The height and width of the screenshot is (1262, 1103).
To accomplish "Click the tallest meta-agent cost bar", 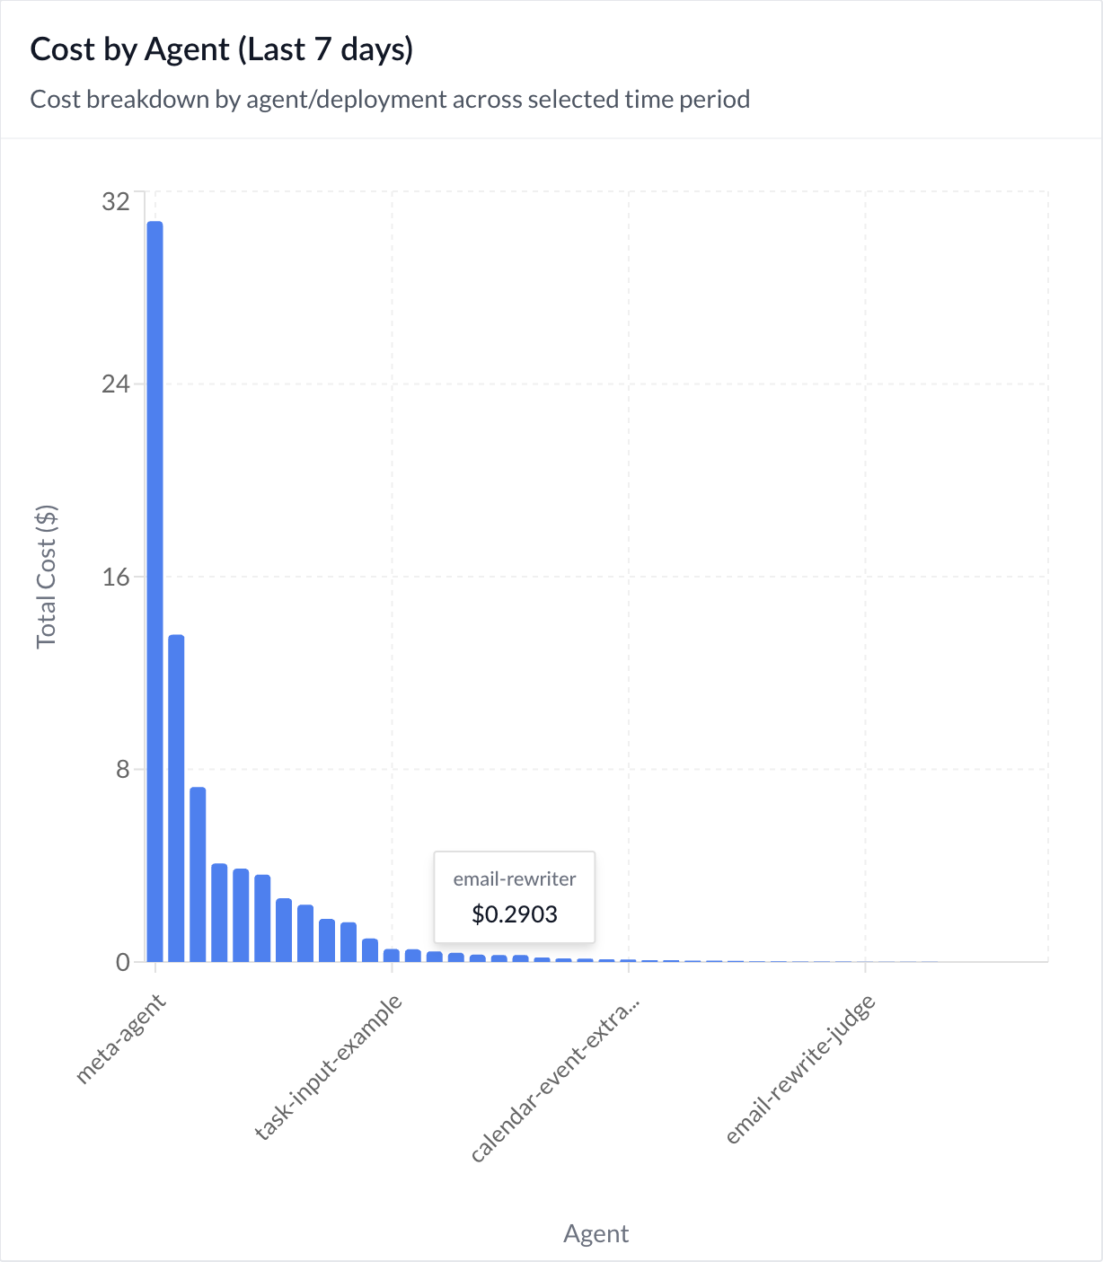I will coord(154,591).
